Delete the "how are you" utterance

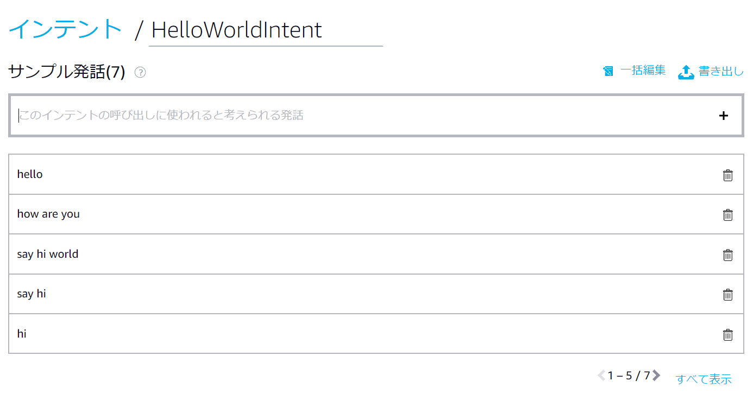click(x=727, y=215)
